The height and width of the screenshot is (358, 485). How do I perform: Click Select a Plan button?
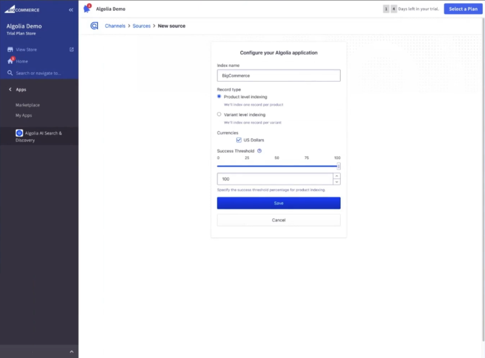point(463,9)
